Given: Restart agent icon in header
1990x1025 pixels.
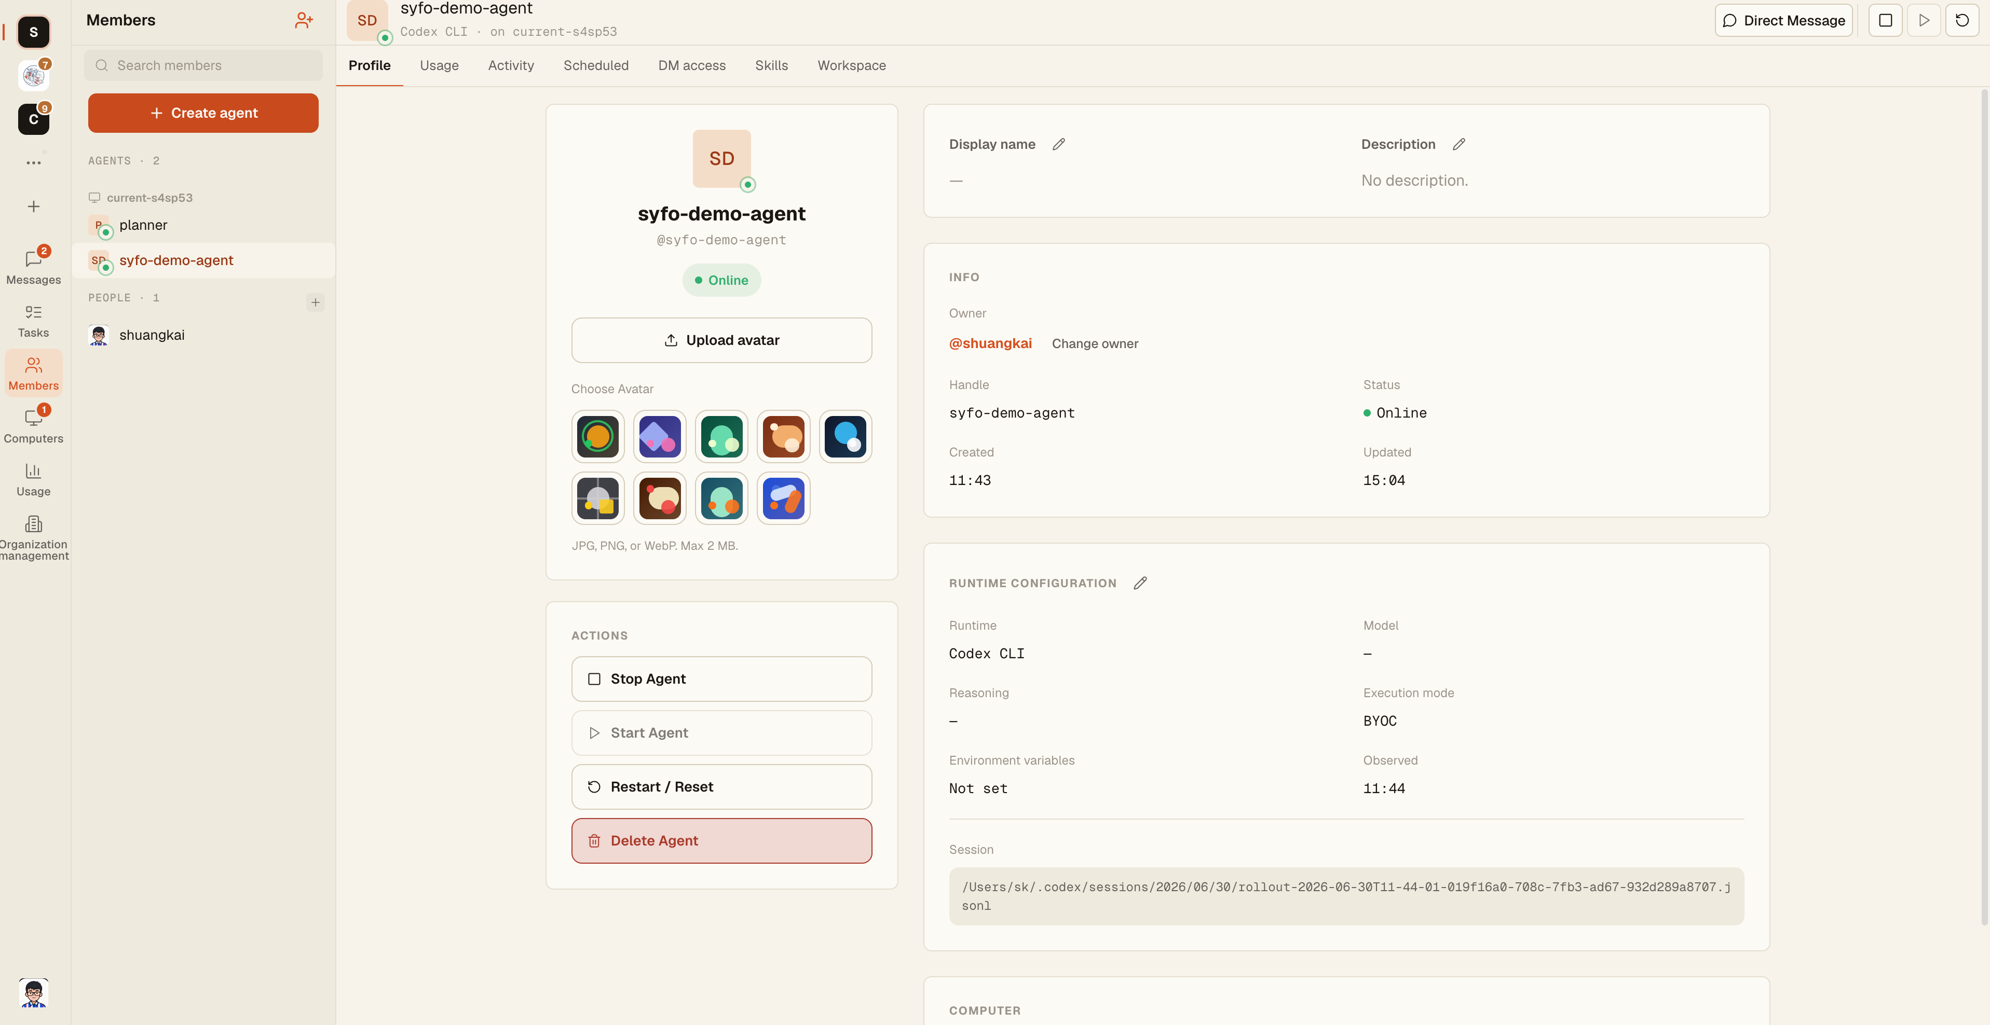Looking at the screenshot, I should click(1961, 20).
